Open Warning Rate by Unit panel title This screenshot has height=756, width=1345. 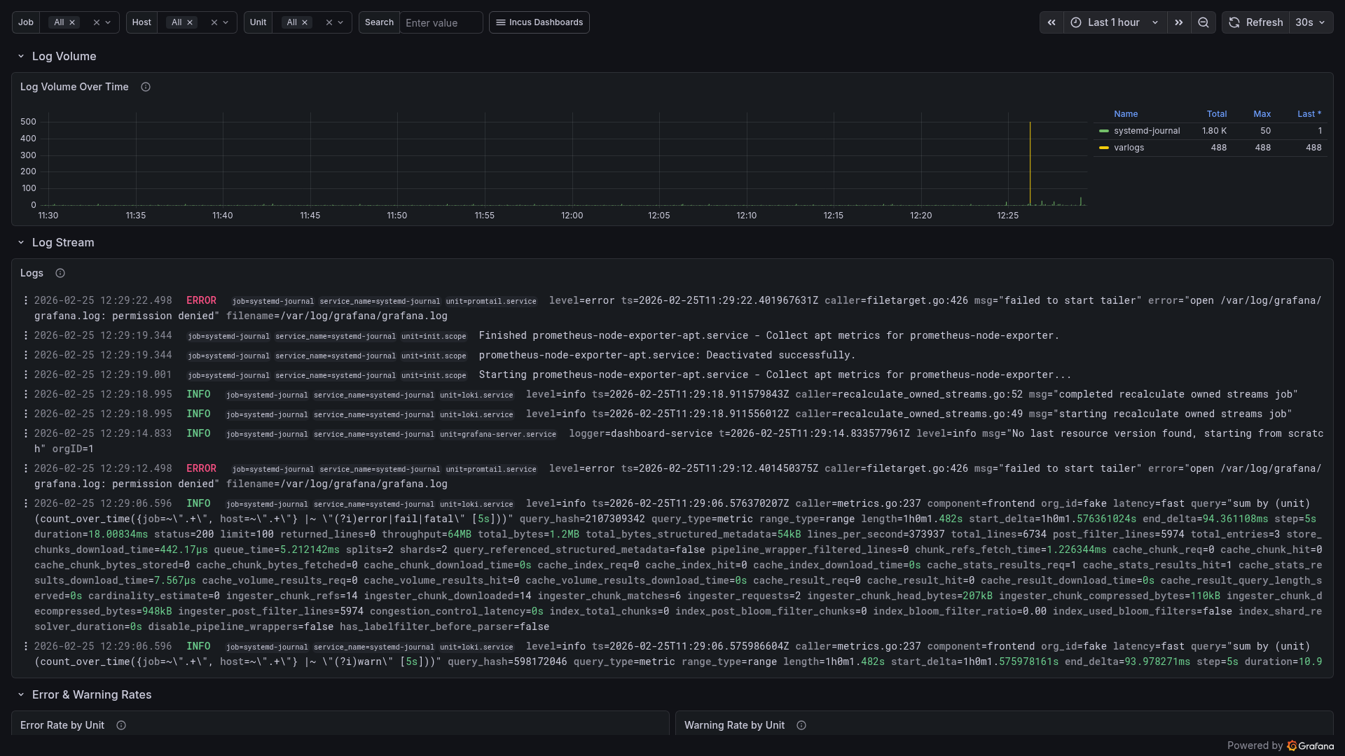734,725
